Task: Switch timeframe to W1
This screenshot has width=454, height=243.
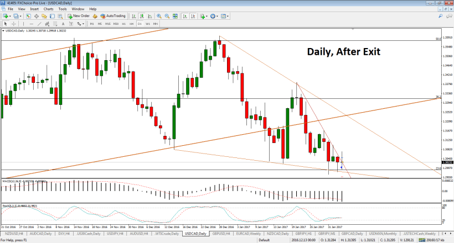Action: pos(148,24)
